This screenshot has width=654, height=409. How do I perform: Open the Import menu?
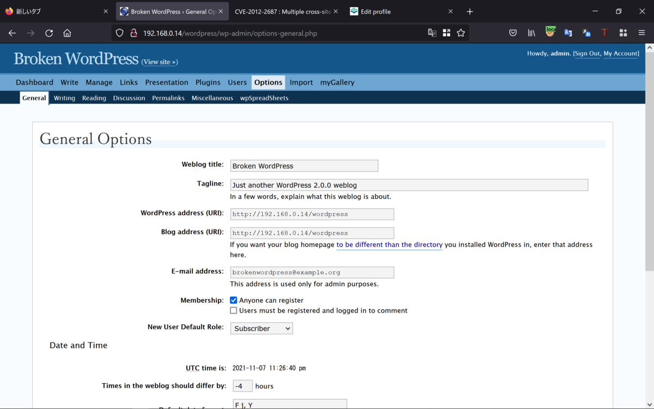pos(301,82)
